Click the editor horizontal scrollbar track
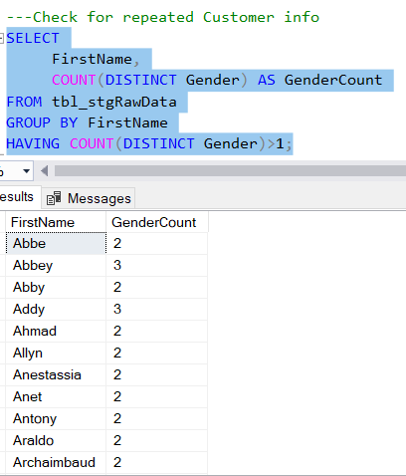 pos(230,171)
